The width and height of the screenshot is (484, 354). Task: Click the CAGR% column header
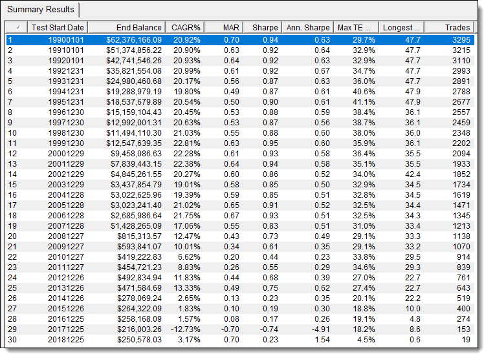pos(185,28)
